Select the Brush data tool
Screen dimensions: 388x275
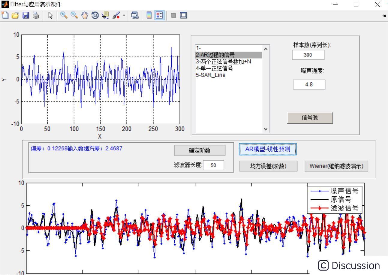116,15
